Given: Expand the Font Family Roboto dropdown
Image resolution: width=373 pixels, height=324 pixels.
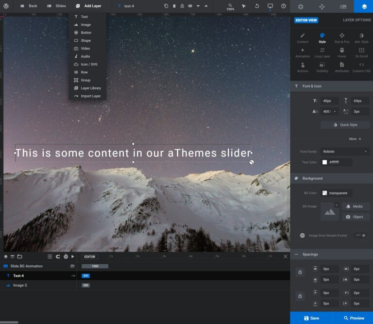Looking at the screenshot, I should 345,152.
